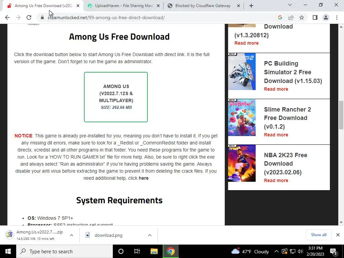Share this page via share icon
The image size is (344, 258).
tap(291, 17)
